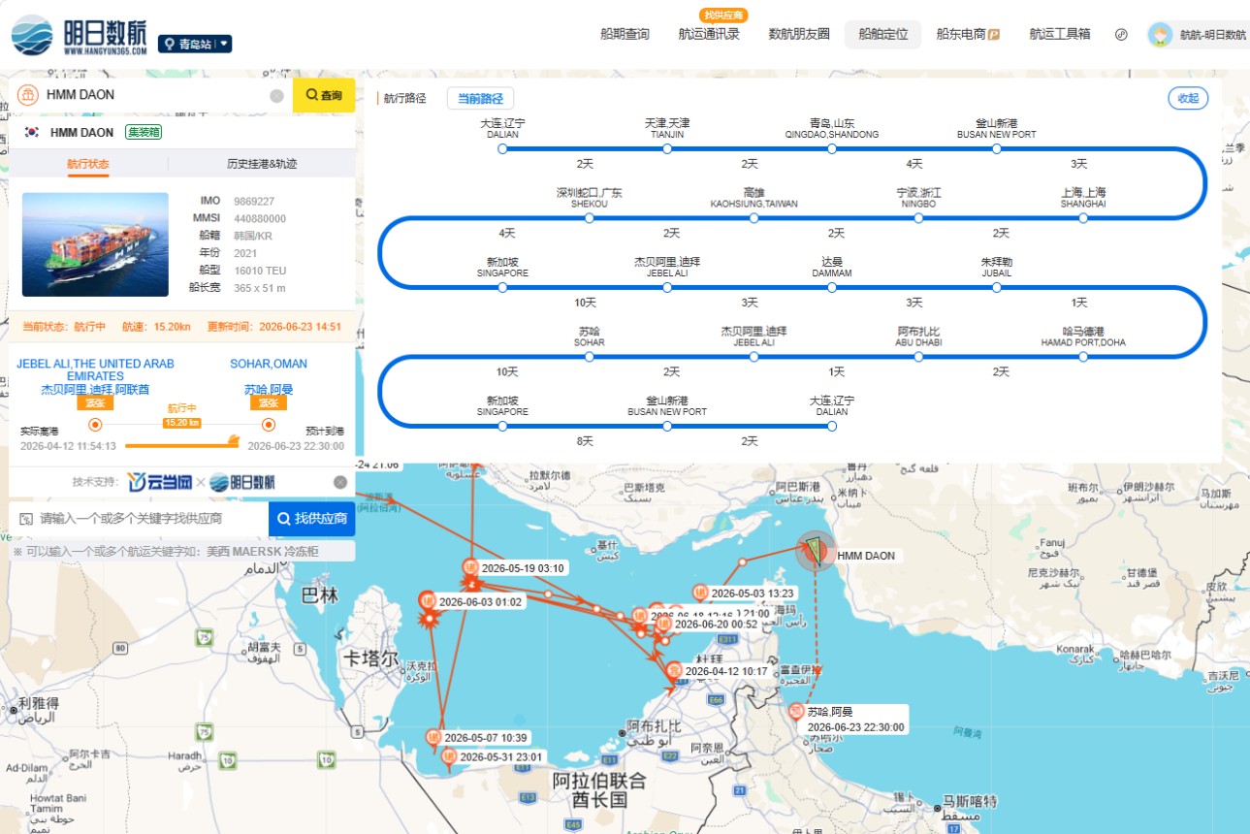1250x834 pixels.
Task: Click the map pin labeled 2026-05-07 10:39
Action: (433, 737)
